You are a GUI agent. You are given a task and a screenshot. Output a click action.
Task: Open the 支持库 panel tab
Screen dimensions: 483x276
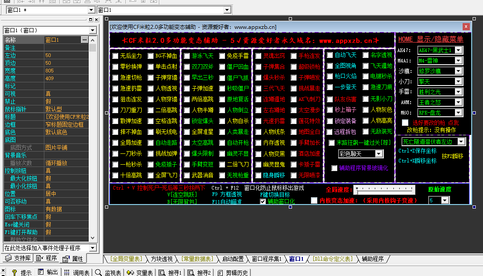coord(17,258)
